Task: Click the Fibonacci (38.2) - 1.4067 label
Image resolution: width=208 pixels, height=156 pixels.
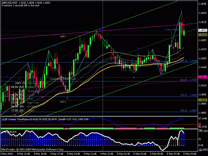Action: [189, 110]
